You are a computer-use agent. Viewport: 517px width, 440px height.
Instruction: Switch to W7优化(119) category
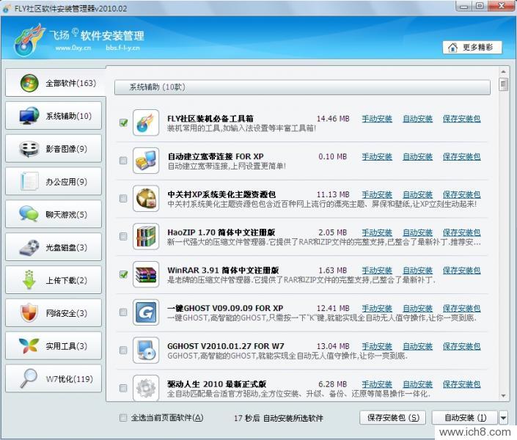click(x=54, y=378)
